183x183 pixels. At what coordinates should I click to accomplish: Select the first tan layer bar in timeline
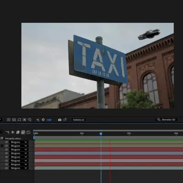coord(109,142)
